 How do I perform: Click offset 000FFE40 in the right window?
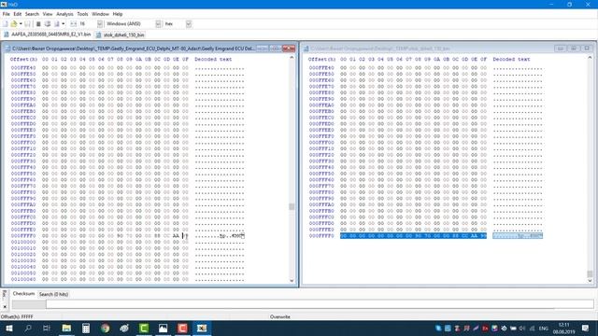click(321, 68)
